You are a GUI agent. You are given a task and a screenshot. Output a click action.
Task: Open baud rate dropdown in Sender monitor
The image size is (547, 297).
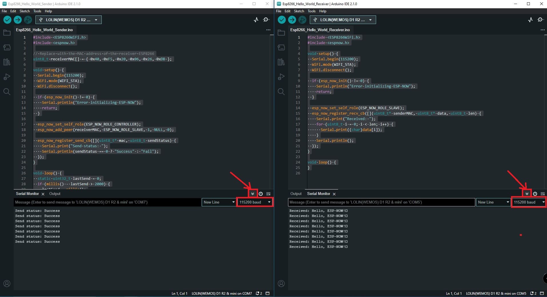(x=255, y=202)
